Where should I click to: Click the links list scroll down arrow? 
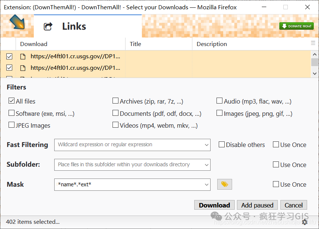(315, 73)
